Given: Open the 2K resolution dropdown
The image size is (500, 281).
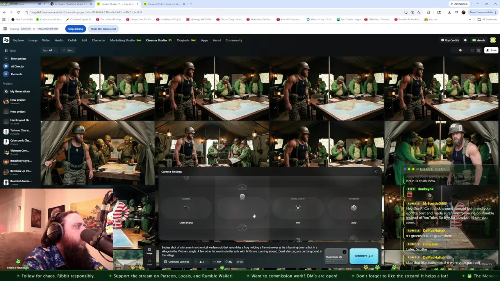Looking at the screenshot, I should 229,261.
